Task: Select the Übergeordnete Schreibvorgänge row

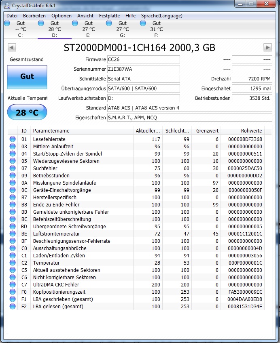Action: [x=136, y=226]
